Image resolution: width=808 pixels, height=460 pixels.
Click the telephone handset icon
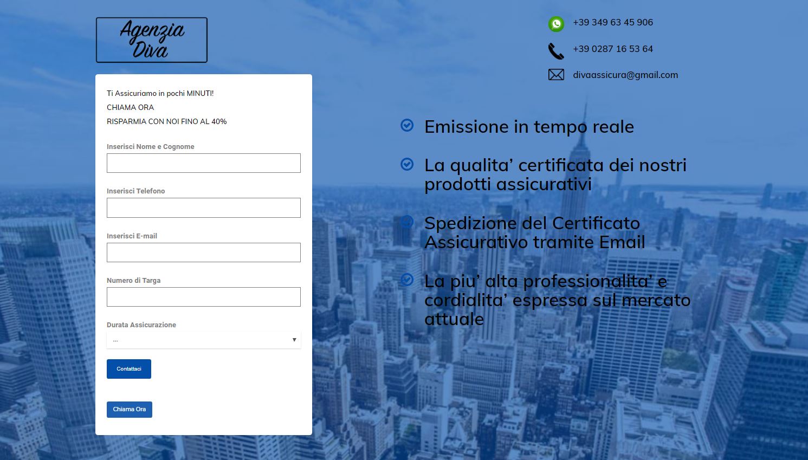(556, 51)
